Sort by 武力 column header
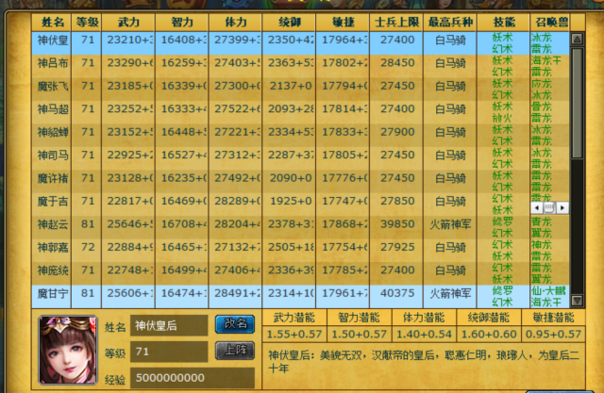The image size is (604, 393). [128, 20]
